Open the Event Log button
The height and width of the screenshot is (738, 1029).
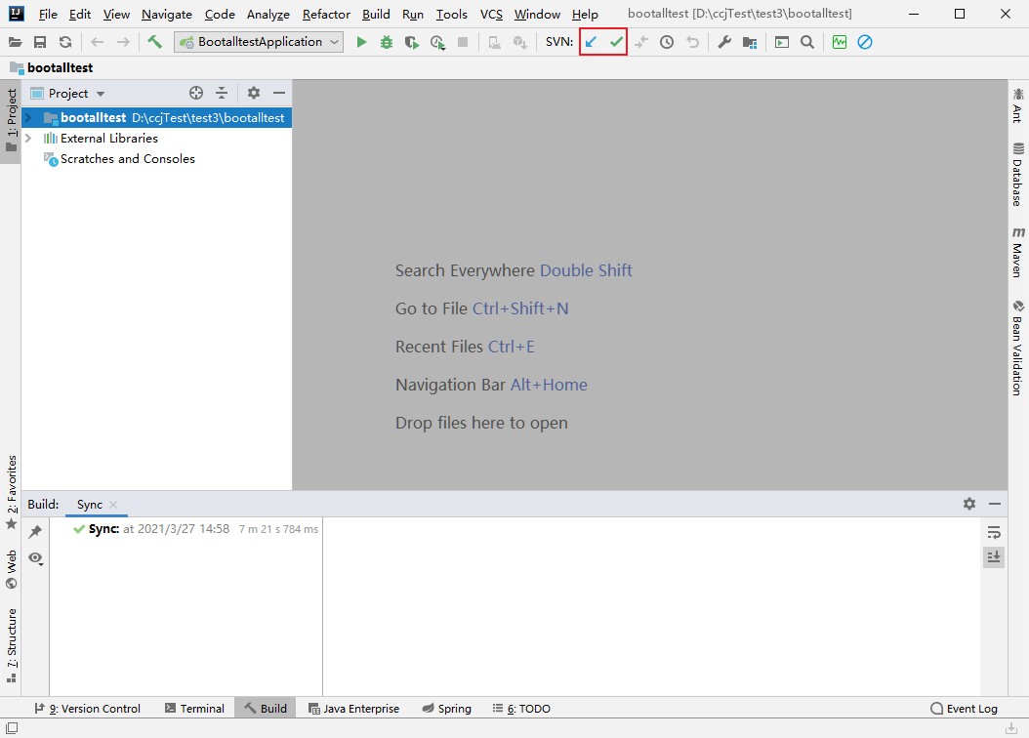(x=964, y=709)
